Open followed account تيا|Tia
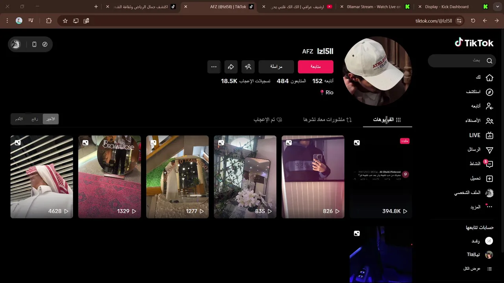Image resolution: width=504 pixels, height=283 pixels. (x=480, y=255)
